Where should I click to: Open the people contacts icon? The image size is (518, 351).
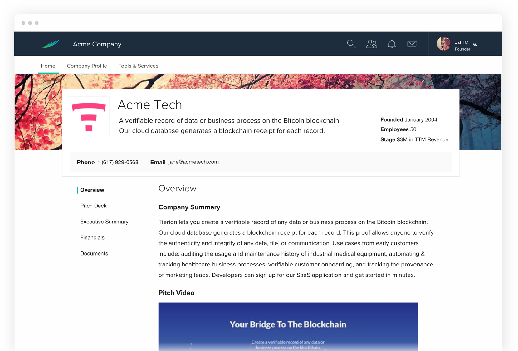[x=371, y=44]
